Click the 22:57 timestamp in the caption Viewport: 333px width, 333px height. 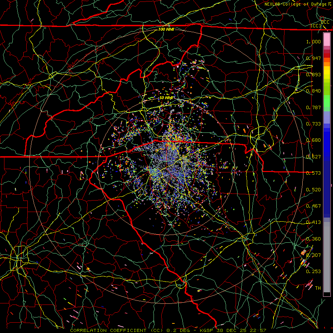click(258, 330)
